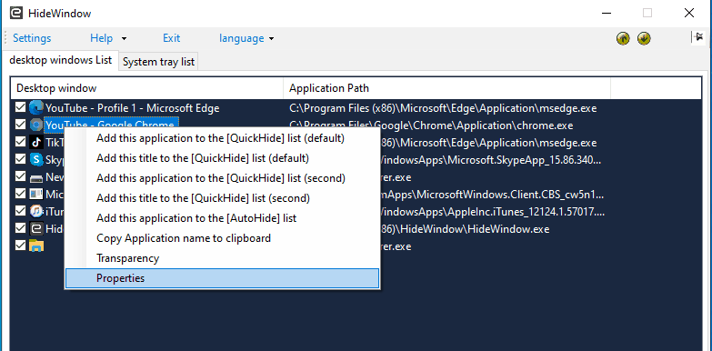Open the language dropdown menu

point(246,38)
